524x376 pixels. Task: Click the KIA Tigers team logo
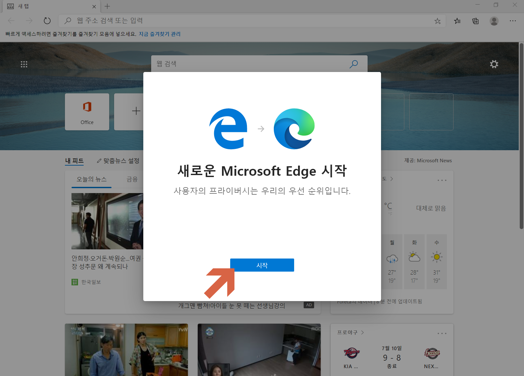pos(352,353)
